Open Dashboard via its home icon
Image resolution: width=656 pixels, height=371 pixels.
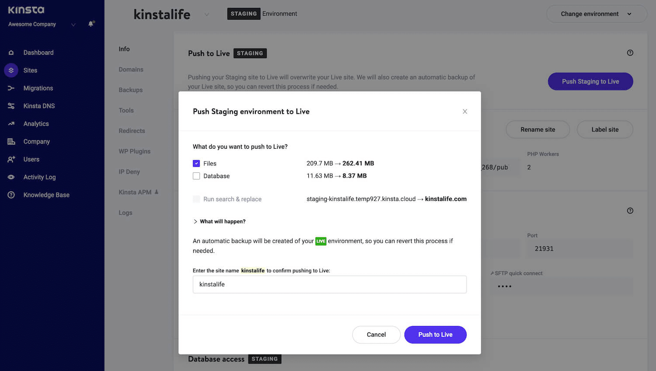click(x=11, y=52)
